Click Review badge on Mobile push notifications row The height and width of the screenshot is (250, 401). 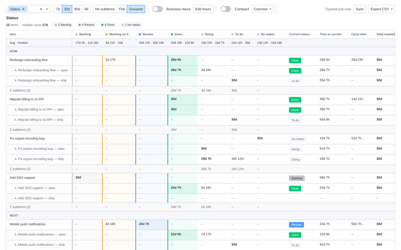(296, 225)
